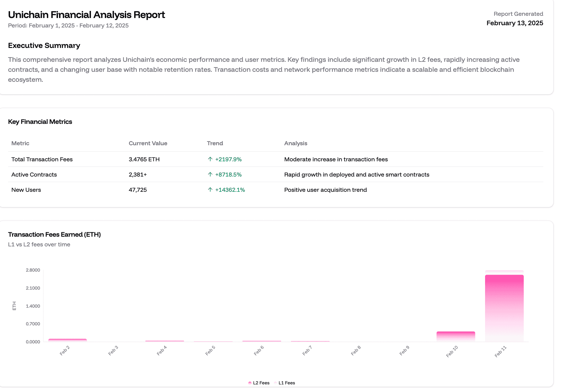Click the report period date range
This screenshot has width=563, height=388.
click(68, 25)
